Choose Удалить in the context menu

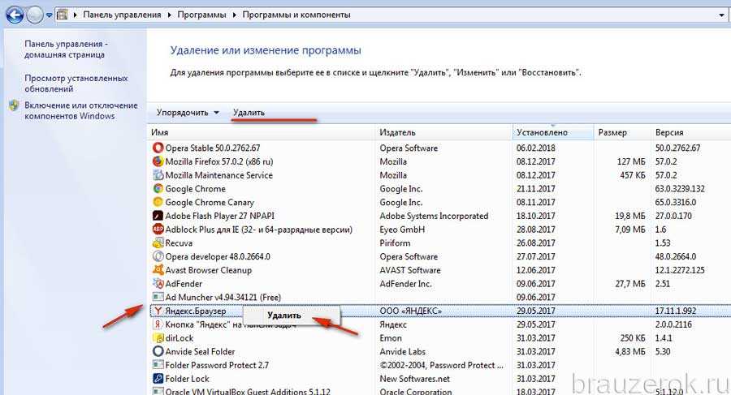(x=284, y=316)
